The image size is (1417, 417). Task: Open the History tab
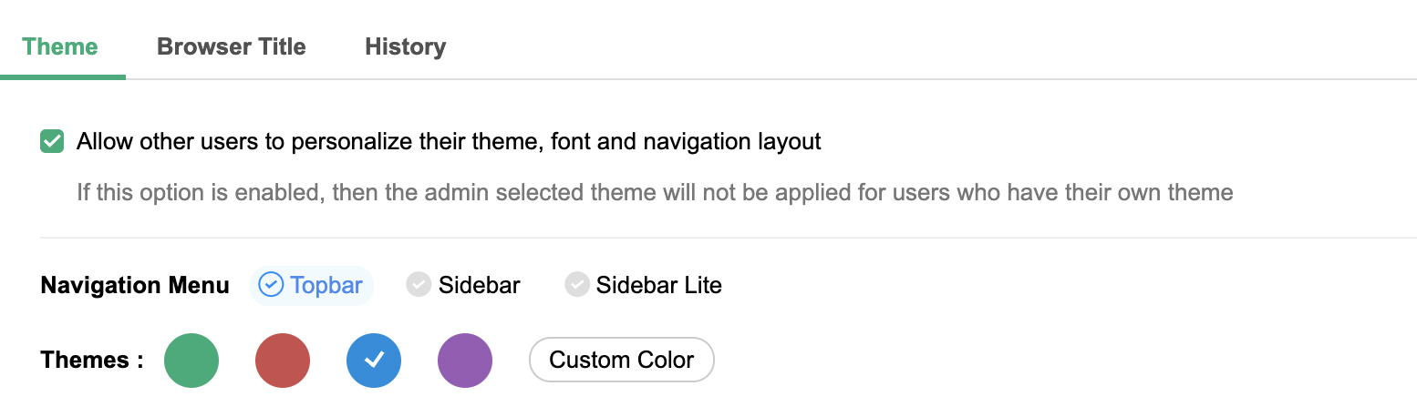pyautogui.click(x=405, y=46)
